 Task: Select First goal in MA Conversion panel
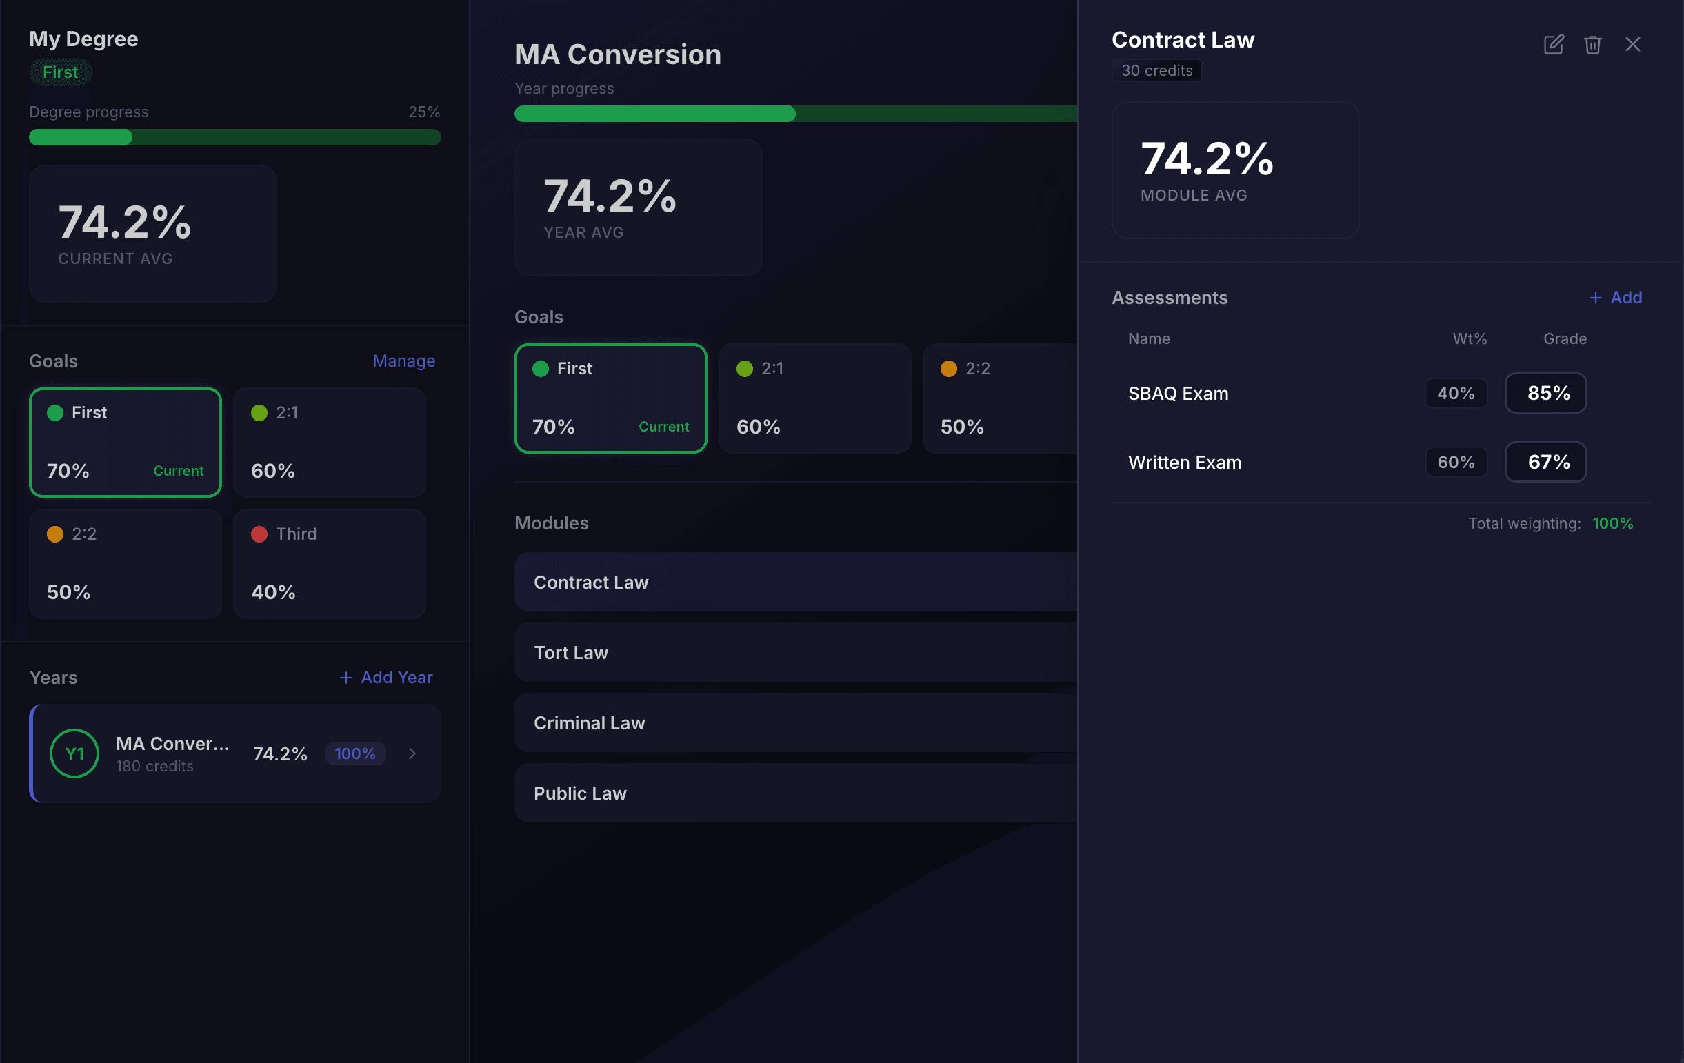(x=610, y=398)
